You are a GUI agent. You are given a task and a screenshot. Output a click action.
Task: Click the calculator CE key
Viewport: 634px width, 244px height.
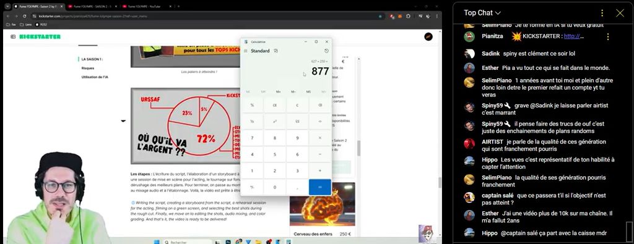pyautogui.click(x=274, y=105)
